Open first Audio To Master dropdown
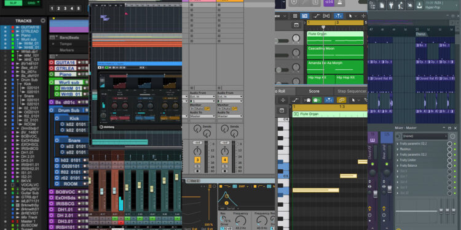 pos(203,116)
